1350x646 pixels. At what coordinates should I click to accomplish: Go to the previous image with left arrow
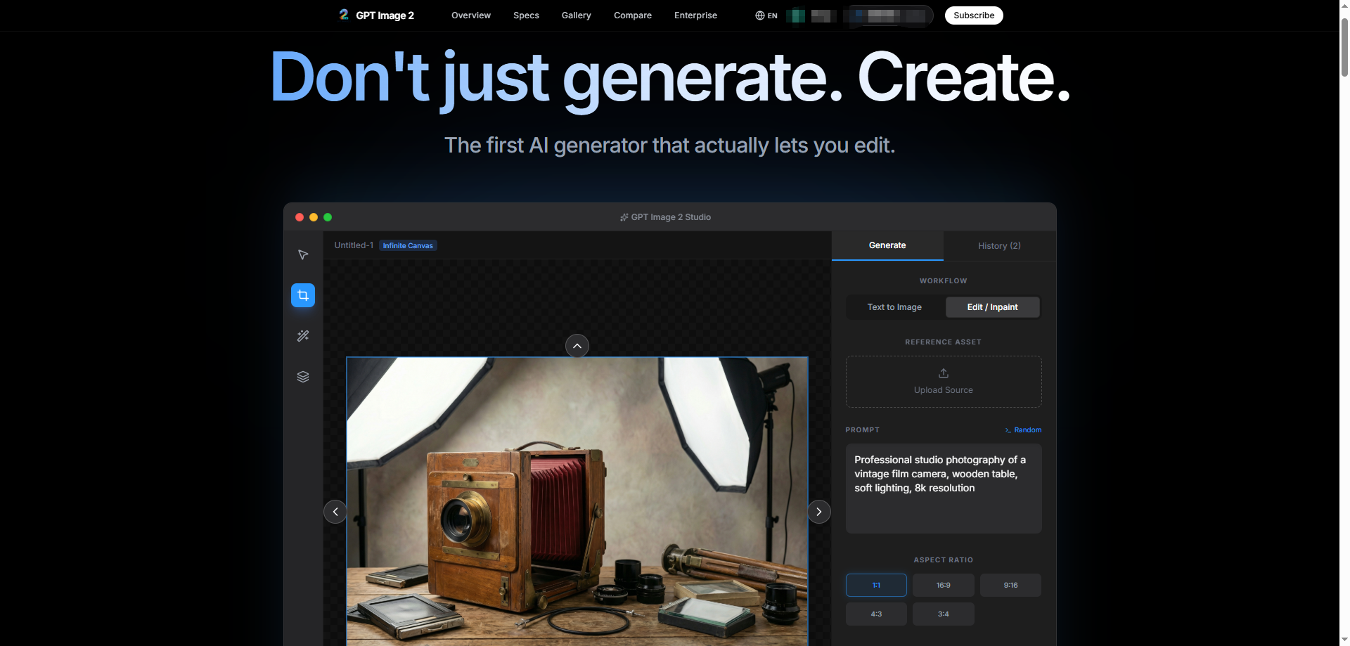point(335,512)
